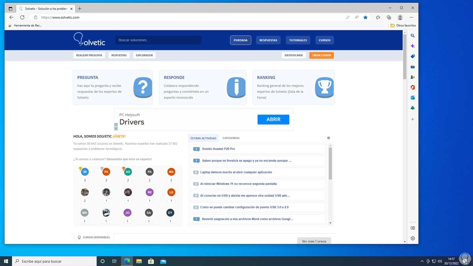Screen dimensions: 473x266
Task: Open the favorites list icon
Action: 378,17
